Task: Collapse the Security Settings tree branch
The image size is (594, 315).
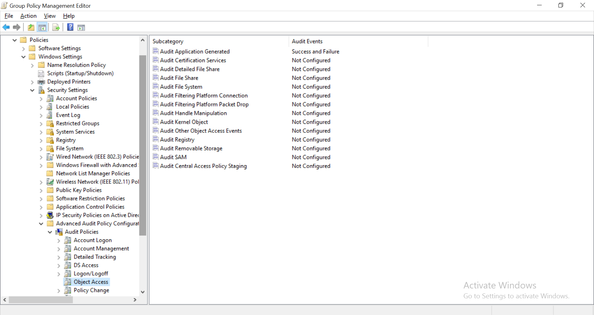Action: tap(32, 90)
